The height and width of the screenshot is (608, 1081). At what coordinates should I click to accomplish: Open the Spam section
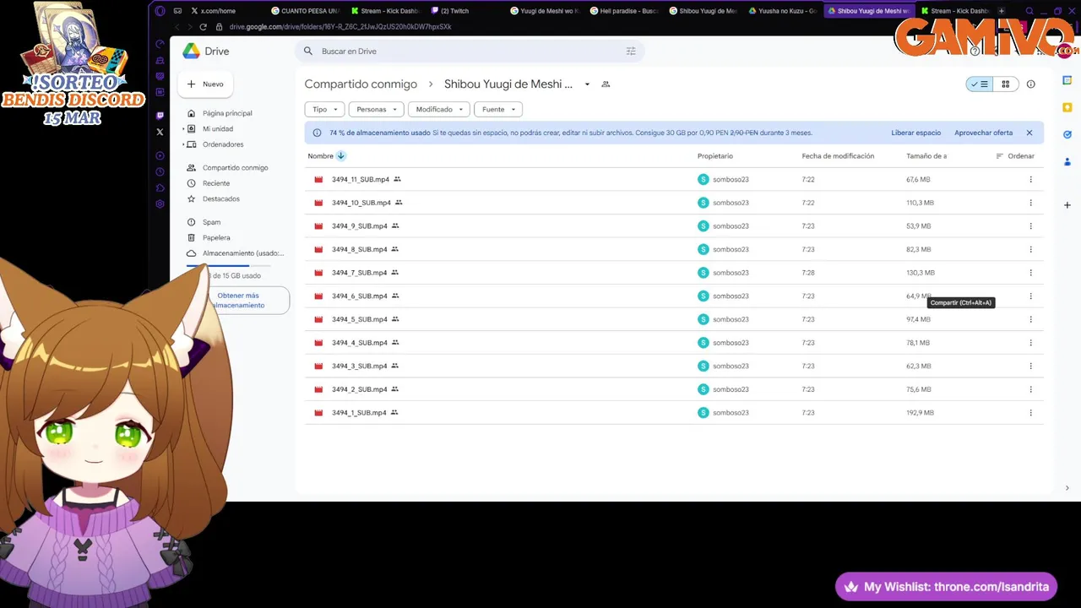point(211,222)
